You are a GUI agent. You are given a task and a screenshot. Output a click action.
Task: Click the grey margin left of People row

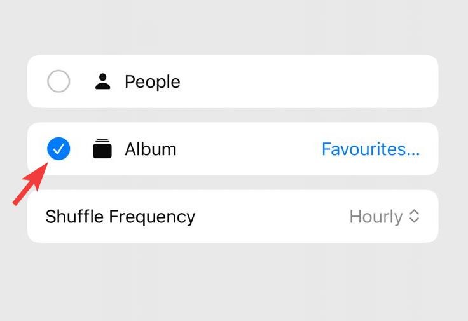pos(13,81)
